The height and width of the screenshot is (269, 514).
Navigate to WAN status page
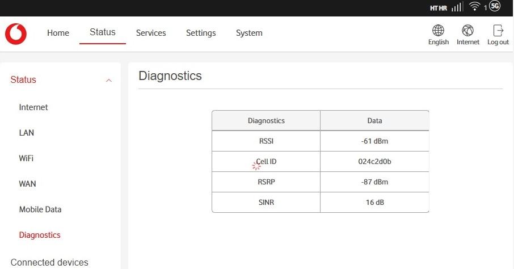tap(27, 184)
